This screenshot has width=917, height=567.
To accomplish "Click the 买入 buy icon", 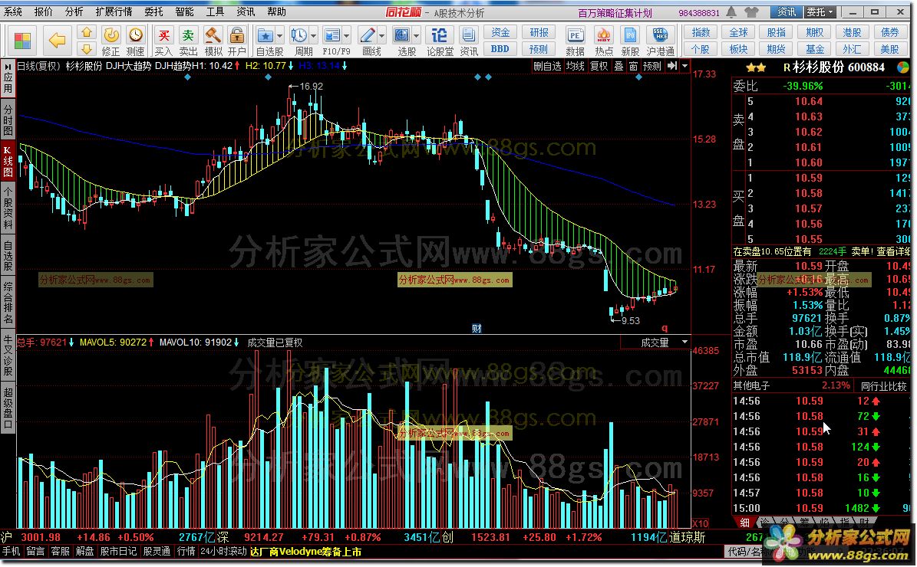I will coord(164,36).
